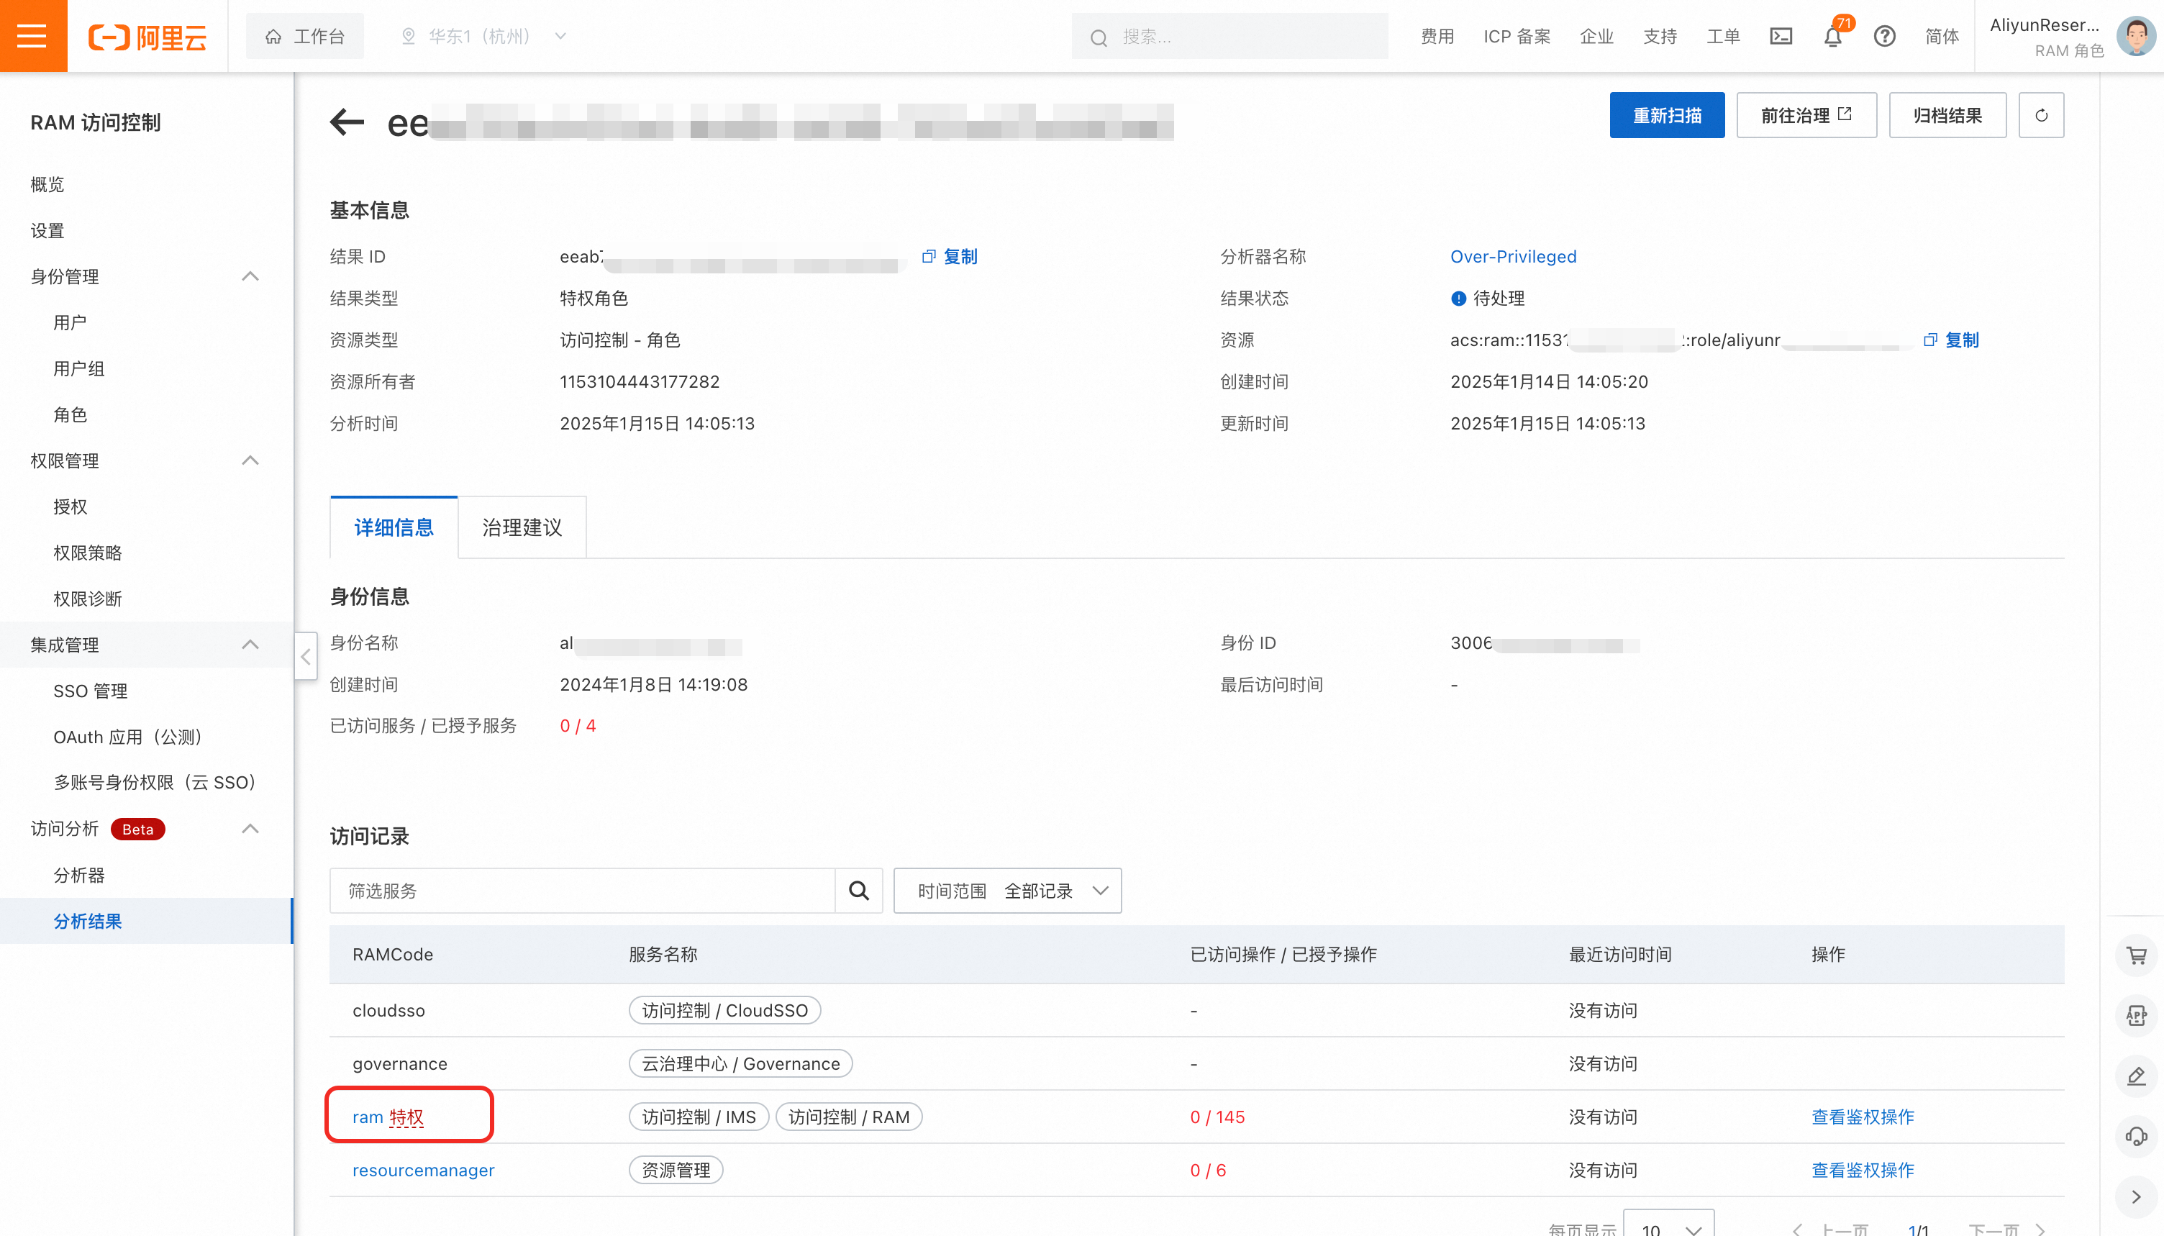Image resolution: width=2164 pixels, height=1236 pixels.
Task: Open the shopping cart floating icon
Action: [2136, 956]
